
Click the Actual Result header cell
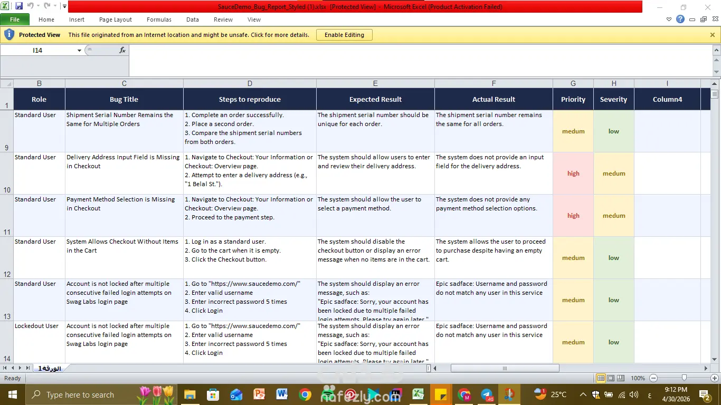pos(494,99)
